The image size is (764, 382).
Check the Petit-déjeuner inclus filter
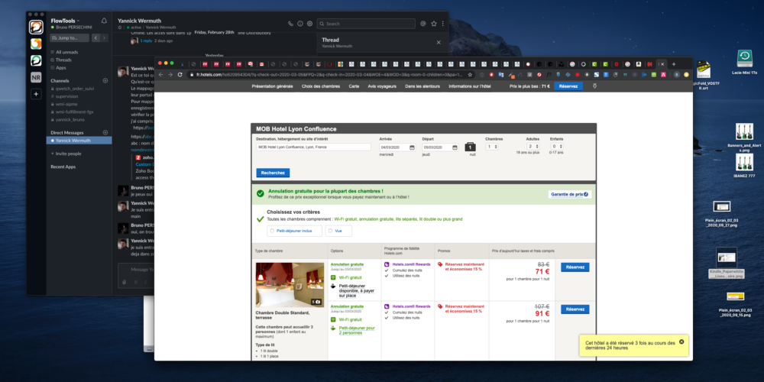(x=272, y=230)
